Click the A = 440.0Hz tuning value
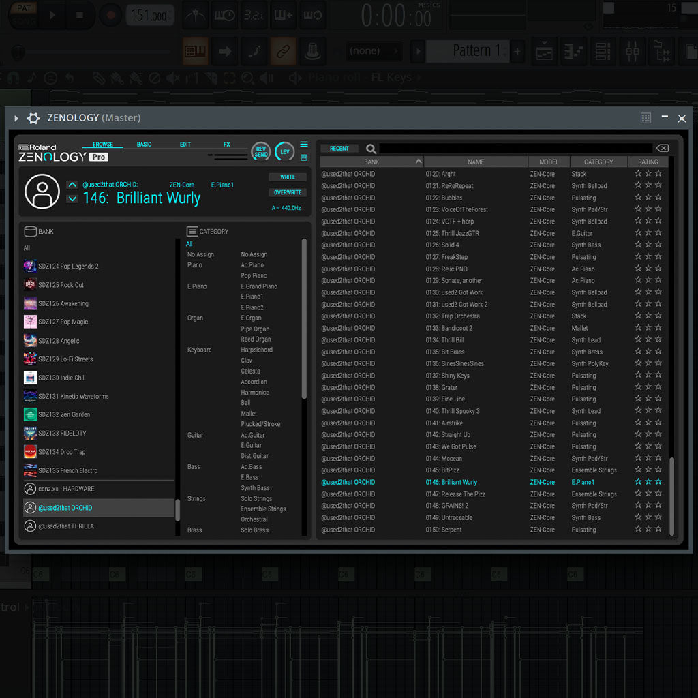698x698 pixels. point(287,208)
